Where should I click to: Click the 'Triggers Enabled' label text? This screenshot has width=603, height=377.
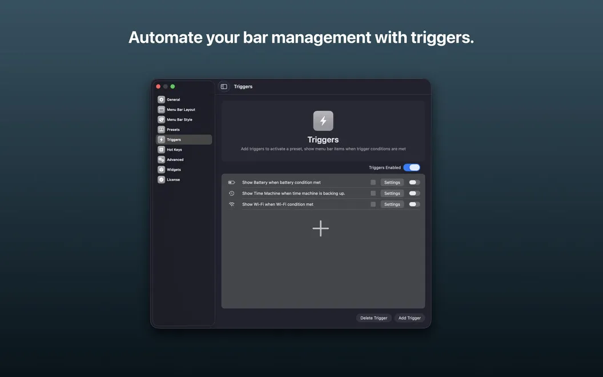384,167
